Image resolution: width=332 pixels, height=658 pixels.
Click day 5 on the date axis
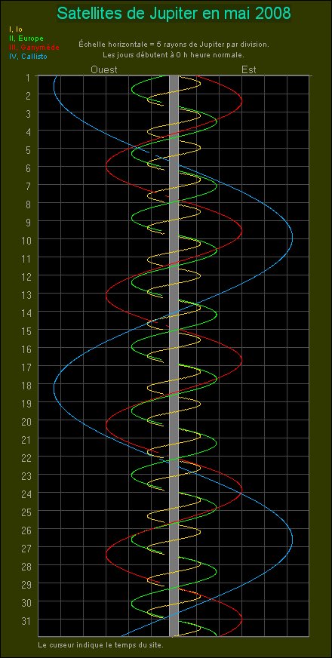point(28,149)
